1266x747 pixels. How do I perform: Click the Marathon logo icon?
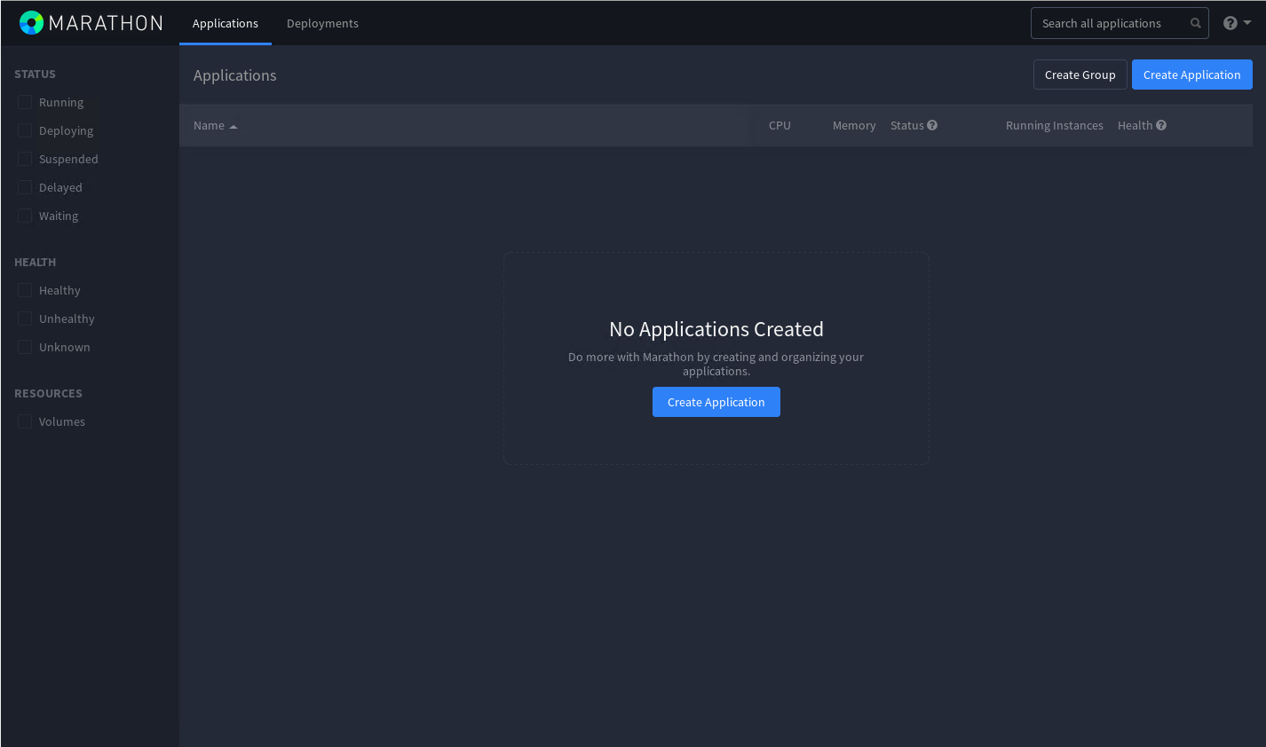pos(31,23)
